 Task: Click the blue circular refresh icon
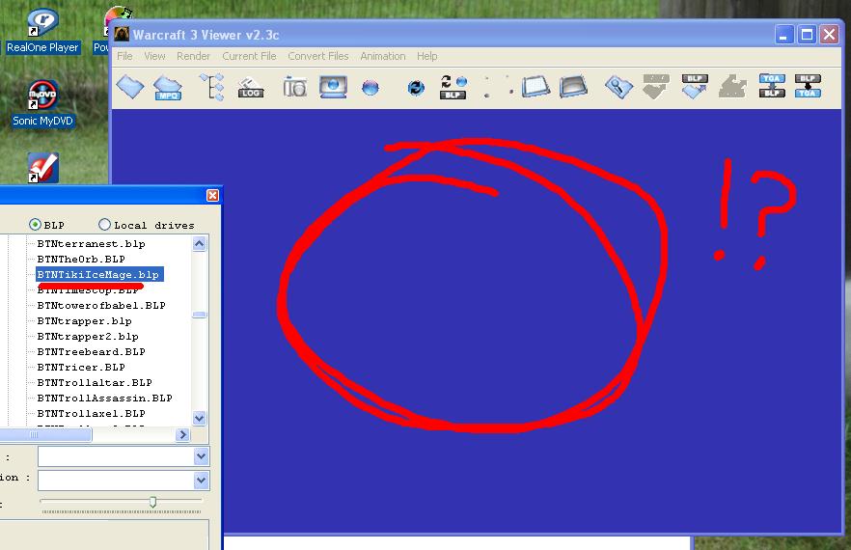416,88
